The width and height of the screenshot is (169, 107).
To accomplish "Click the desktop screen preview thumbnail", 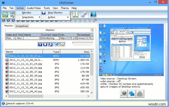I will pyautogui.click(x=131, y=50).
